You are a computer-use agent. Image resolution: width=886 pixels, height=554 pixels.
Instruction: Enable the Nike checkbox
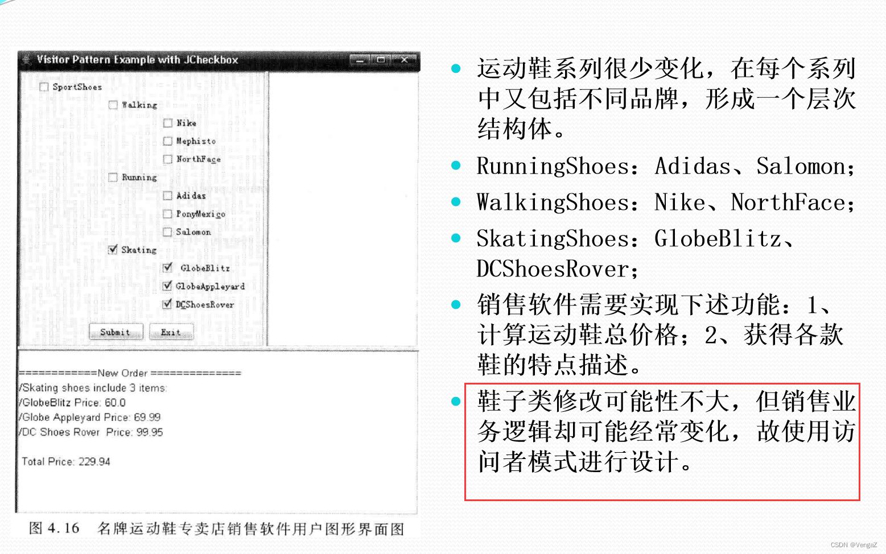(168, 123)
